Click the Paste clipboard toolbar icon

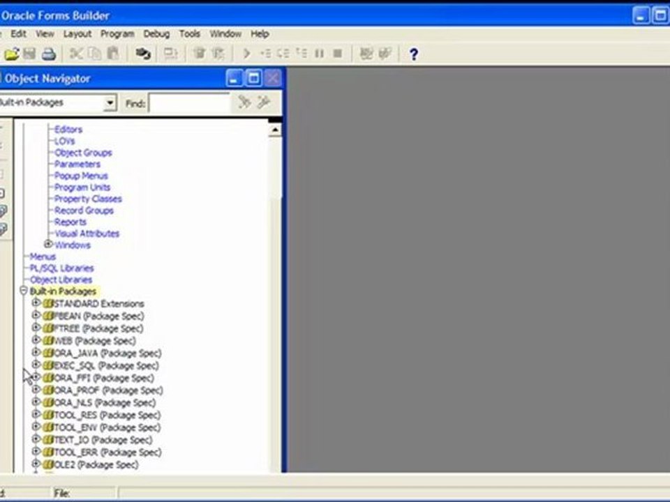click(x=113, y=54)
